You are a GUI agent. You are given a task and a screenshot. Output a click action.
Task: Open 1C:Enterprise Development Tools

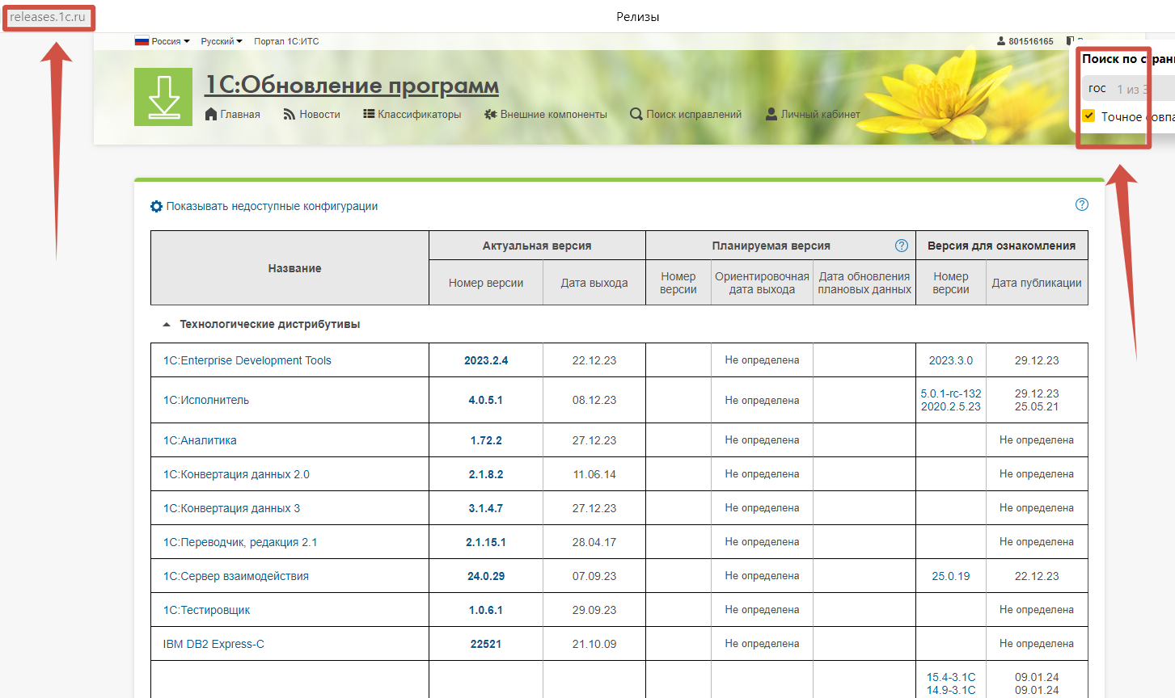tap(247, 360)
